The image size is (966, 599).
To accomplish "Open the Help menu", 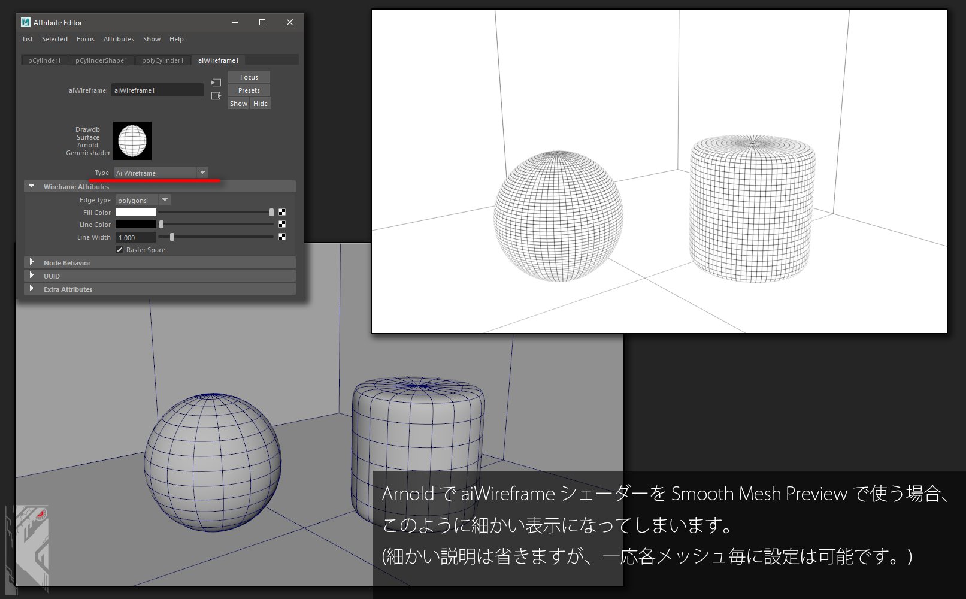I will tap(177, 39).
